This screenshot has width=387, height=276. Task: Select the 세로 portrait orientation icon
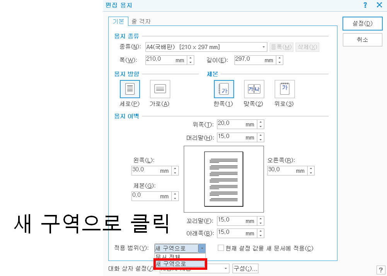pos(130,89)
